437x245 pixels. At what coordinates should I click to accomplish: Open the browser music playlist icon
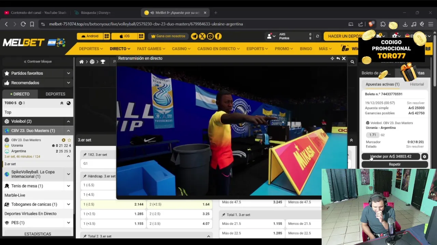(414, 24)
